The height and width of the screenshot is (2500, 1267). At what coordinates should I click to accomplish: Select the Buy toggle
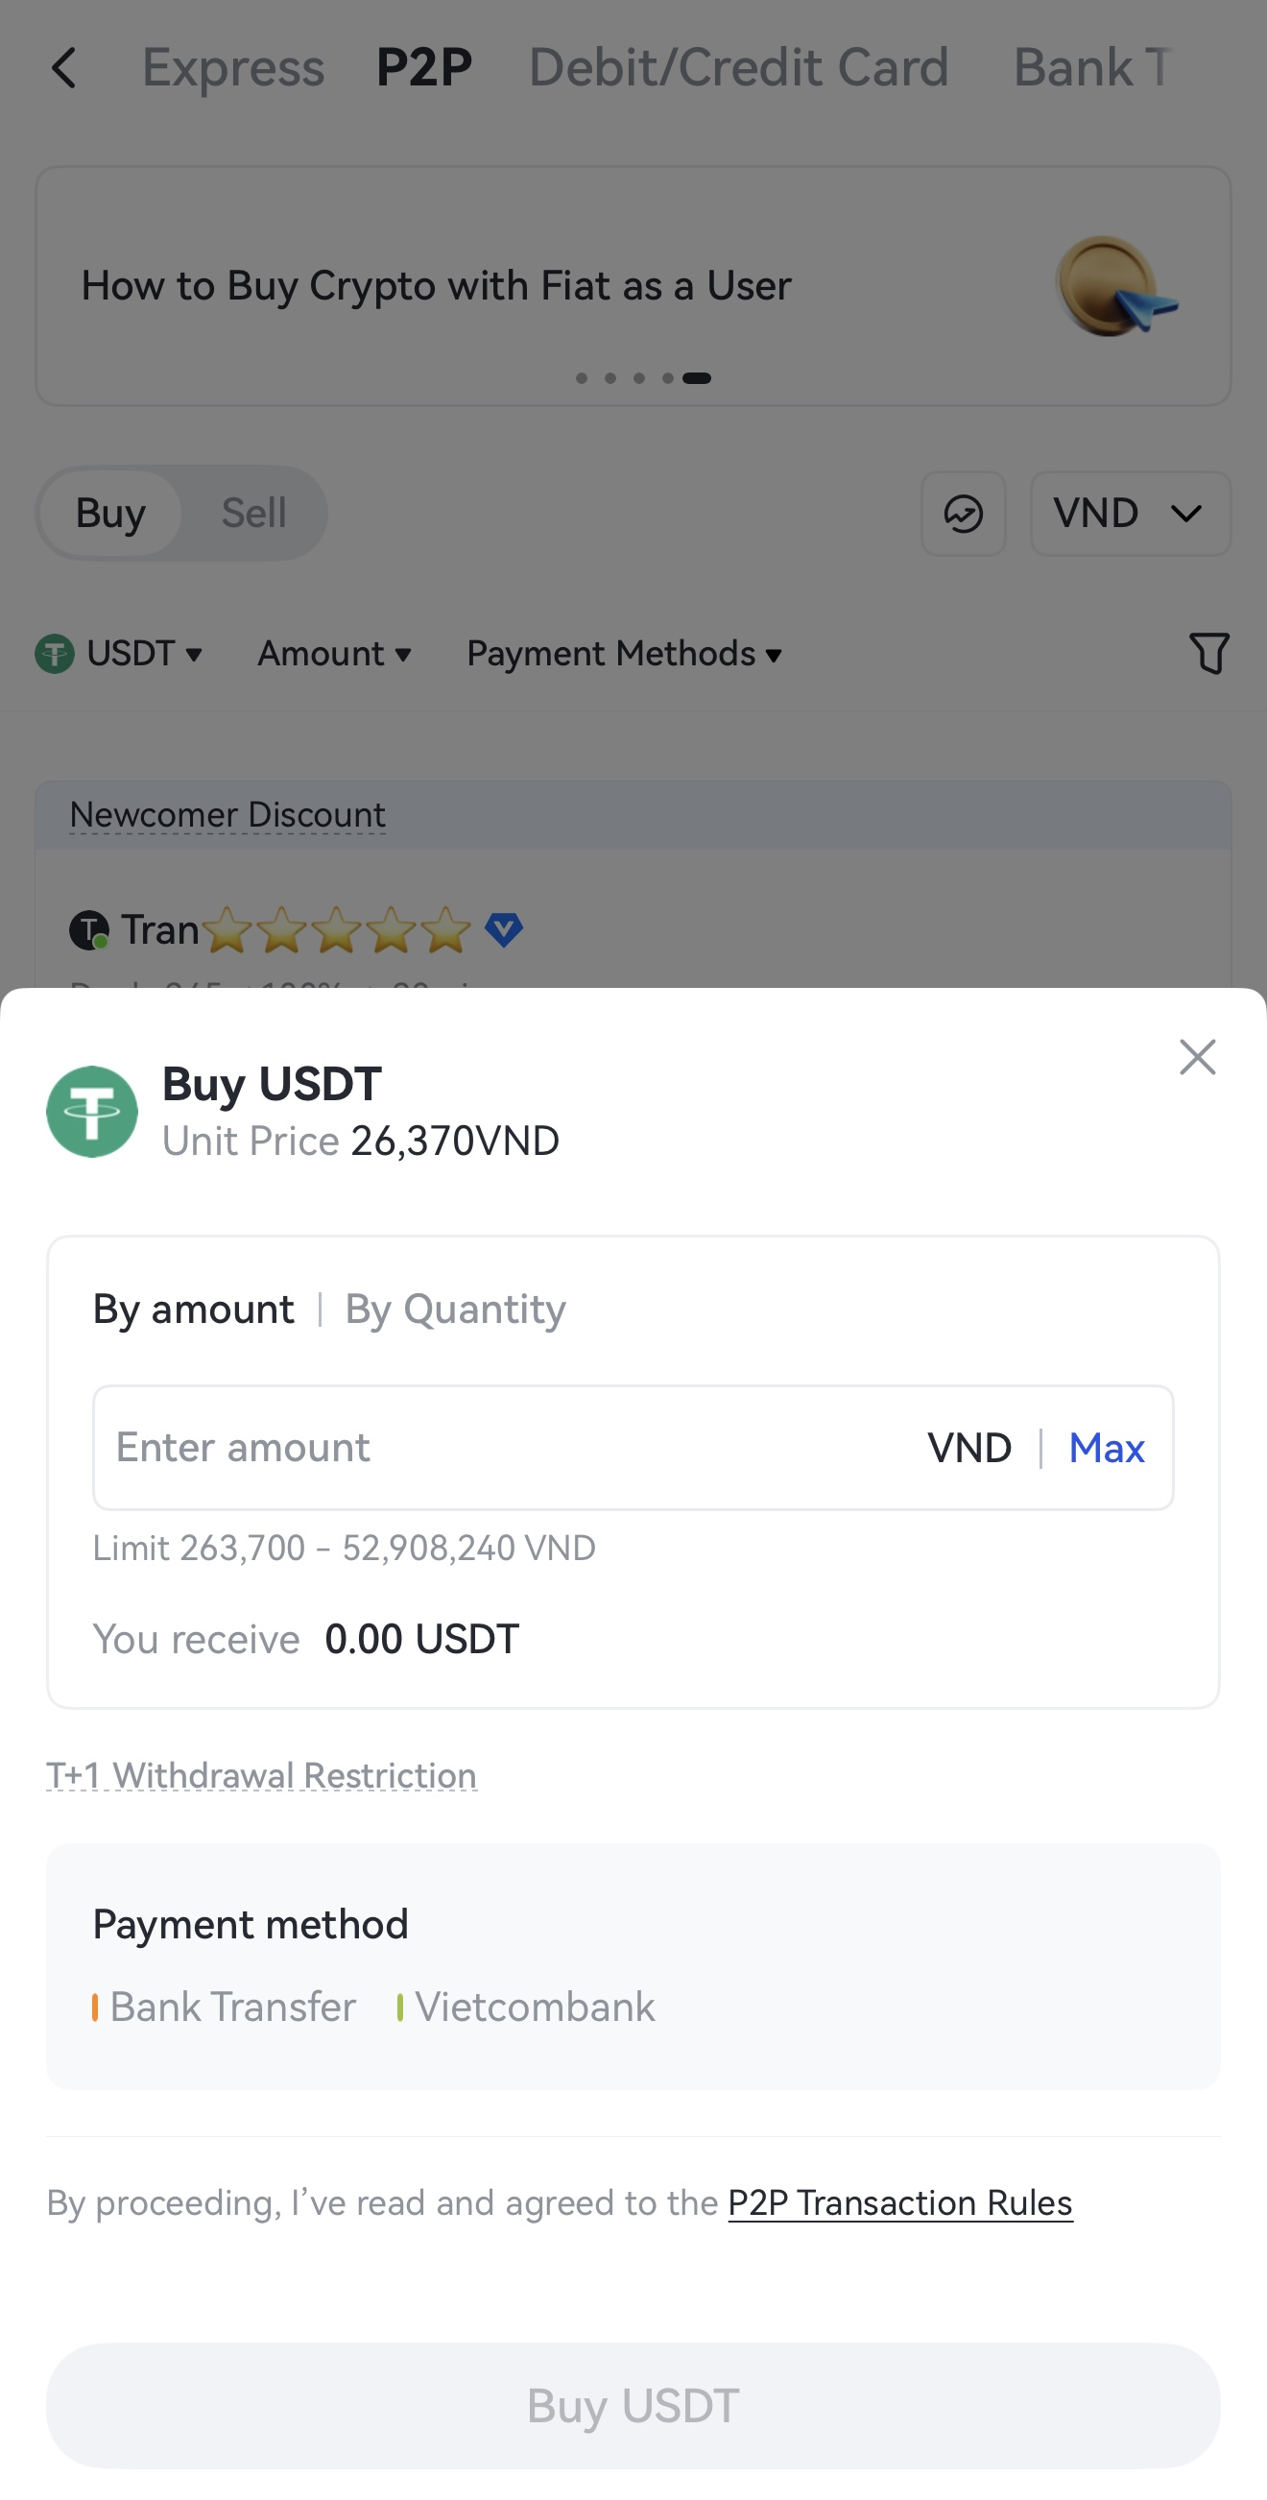tap(110, 514)
